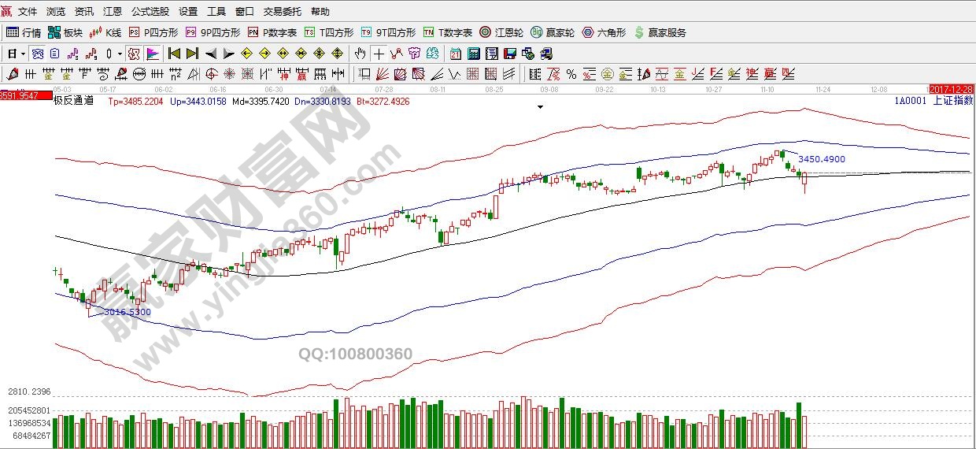
Task: Toggle the 极反 indicator button
Action: click(x=134, y=54)
